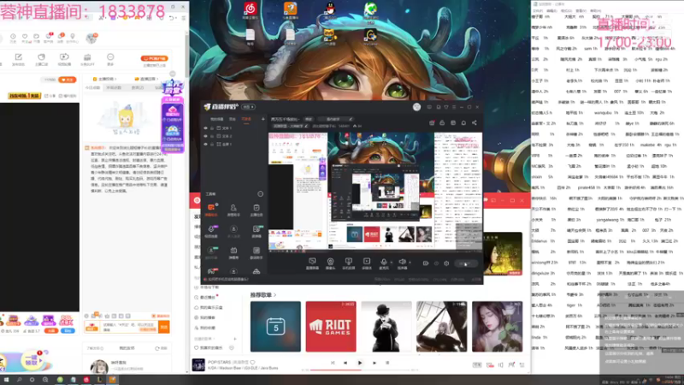
Task: Open the right tool in toolbox third row
Action: 256,252
